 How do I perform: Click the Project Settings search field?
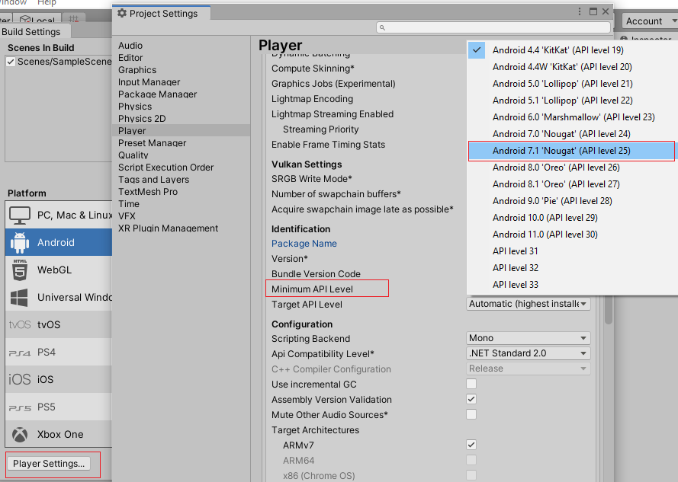point(493,27)
